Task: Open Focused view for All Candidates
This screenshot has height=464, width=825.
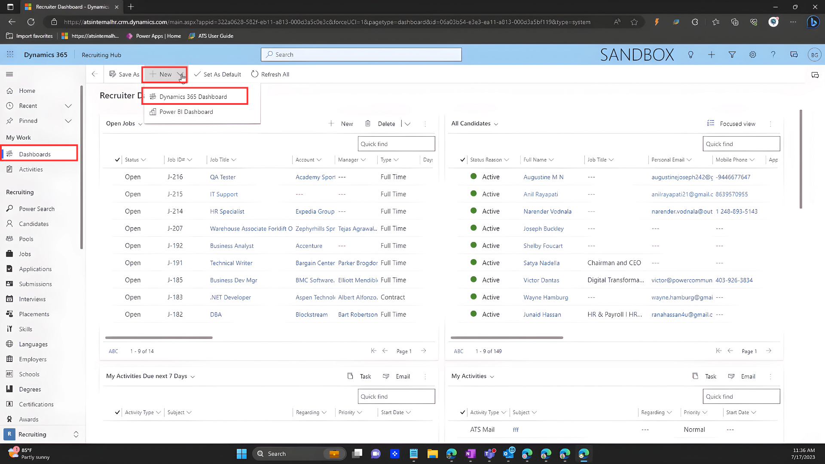Action: tap(731, 124)
